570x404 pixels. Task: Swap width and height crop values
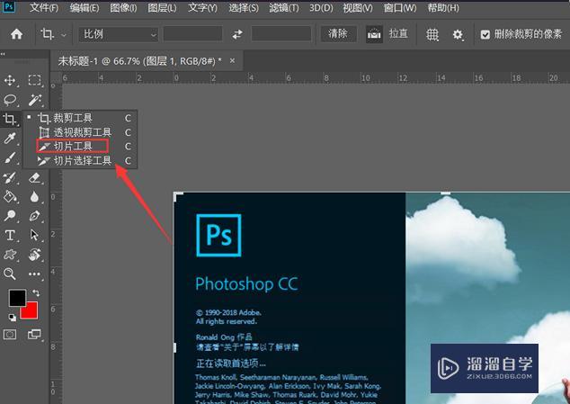click(x=237, y=34)
